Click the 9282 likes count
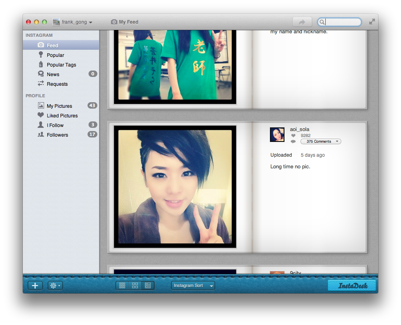Viewport: 401px width, 325px height. (x=306, y=135)
